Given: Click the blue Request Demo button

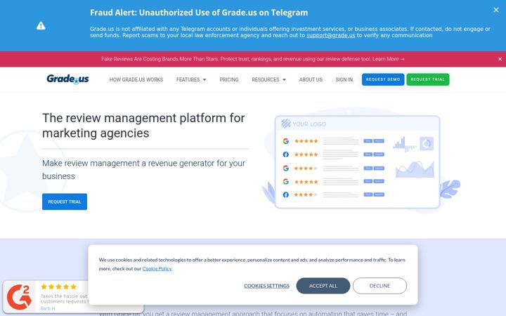Looking at the screenshot, I should pos(383,79).
